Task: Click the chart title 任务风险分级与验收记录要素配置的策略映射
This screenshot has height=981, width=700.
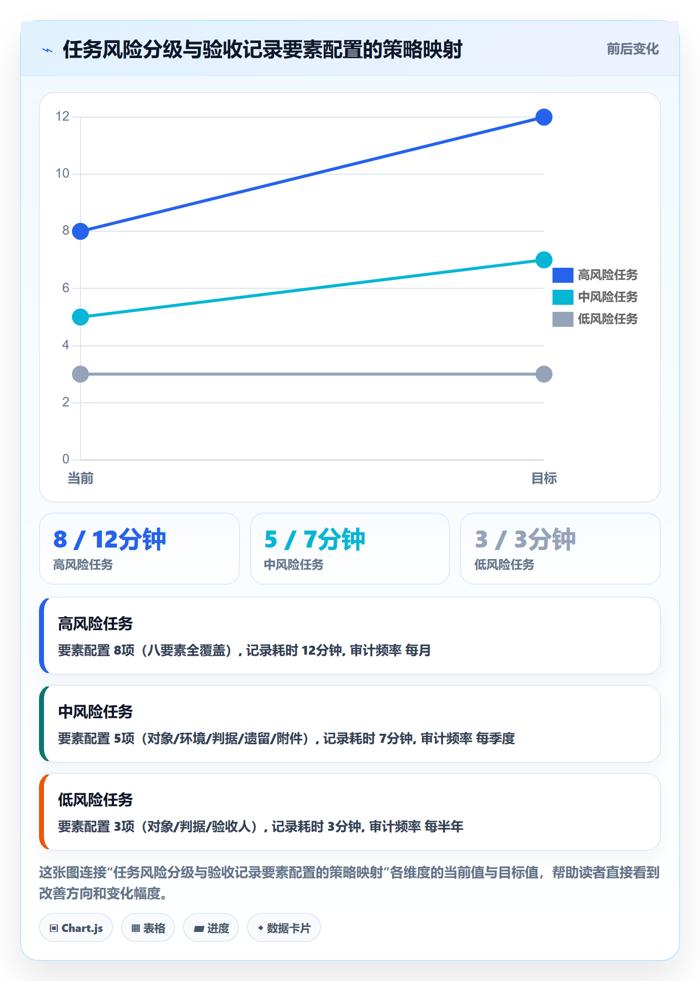Action: pyautogui.click(x=262, y=50)
